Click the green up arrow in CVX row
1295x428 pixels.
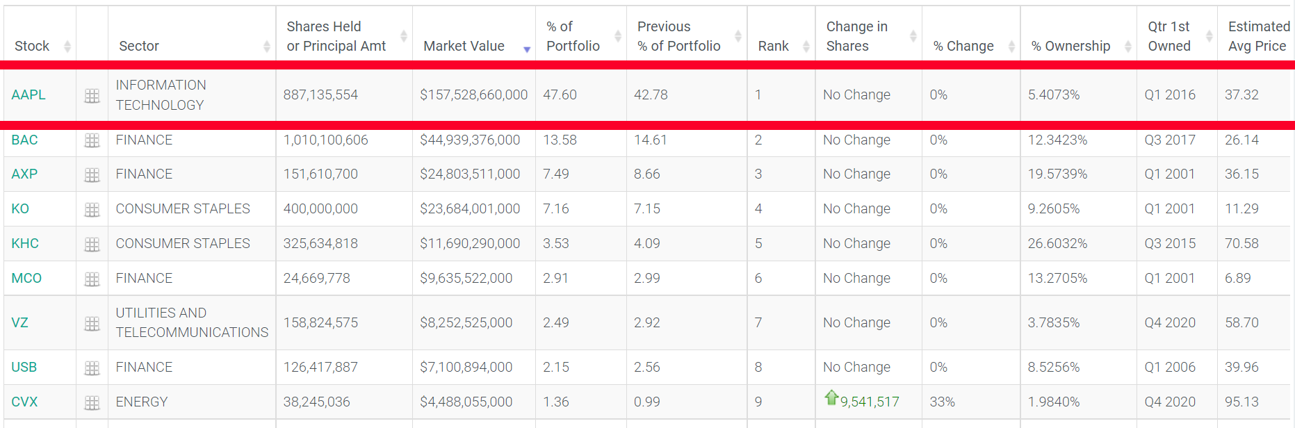[x=831, y=397]
